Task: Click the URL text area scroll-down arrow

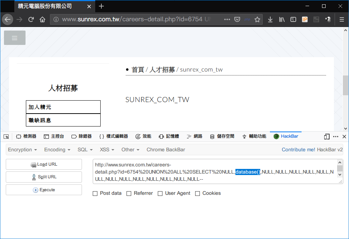Action: (340, 175)
